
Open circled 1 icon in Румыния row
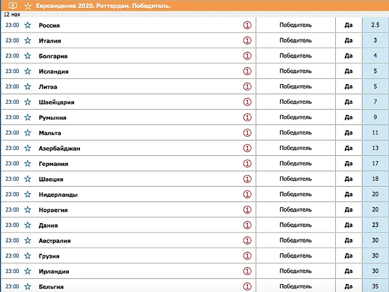coord(247,117)
